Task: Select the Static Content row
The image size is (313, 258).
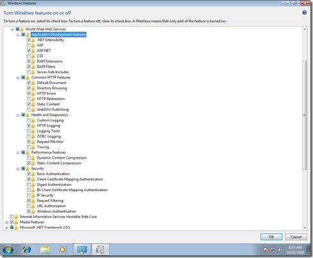Action: point(48,104)
